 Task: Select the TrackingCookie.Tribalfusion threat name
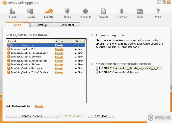29,72
